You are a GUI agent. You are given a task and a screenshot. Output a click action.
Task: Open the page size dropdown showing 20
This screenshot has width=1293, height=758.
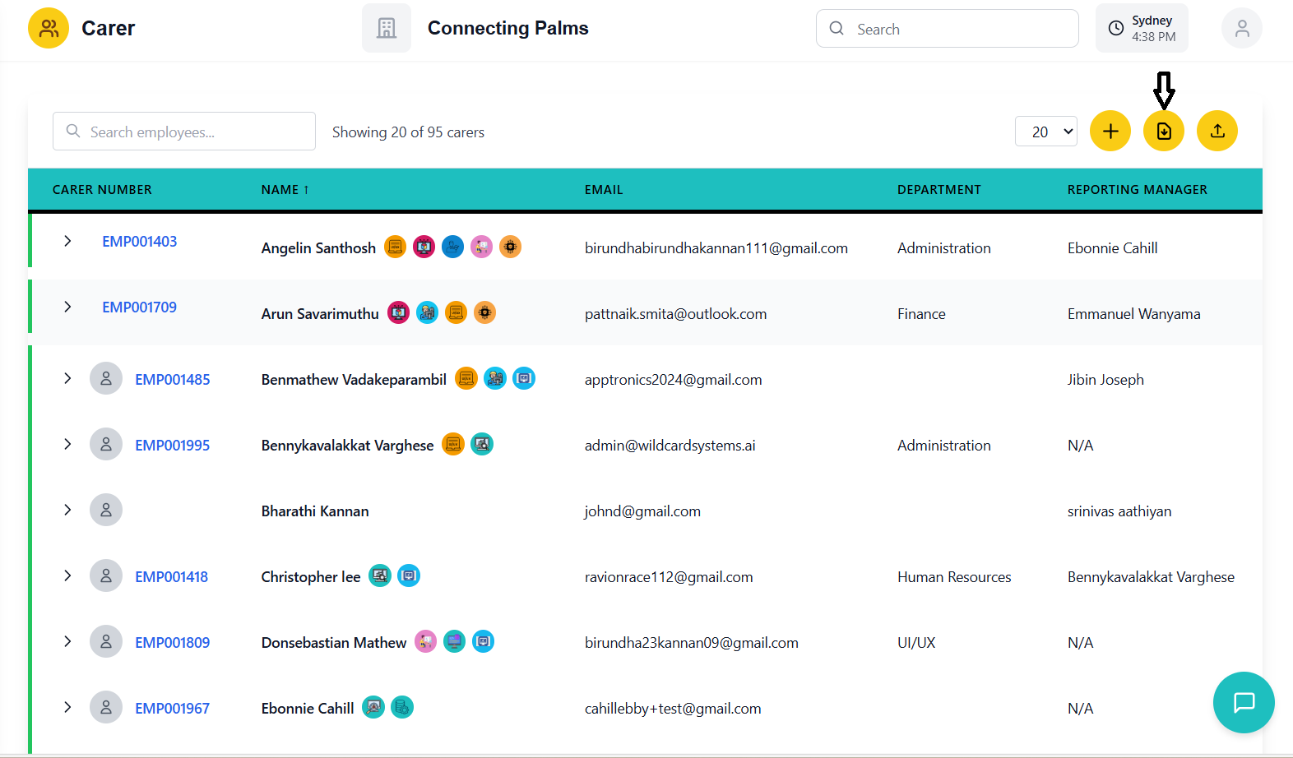1045,132
